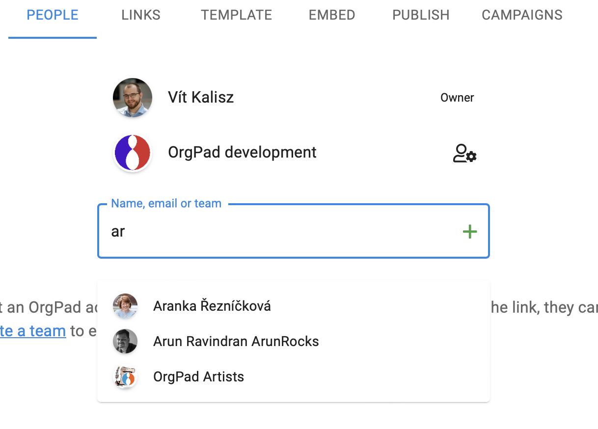Open permissions settings for OrgPad development
Screen dimensions: 598x429
464,153
